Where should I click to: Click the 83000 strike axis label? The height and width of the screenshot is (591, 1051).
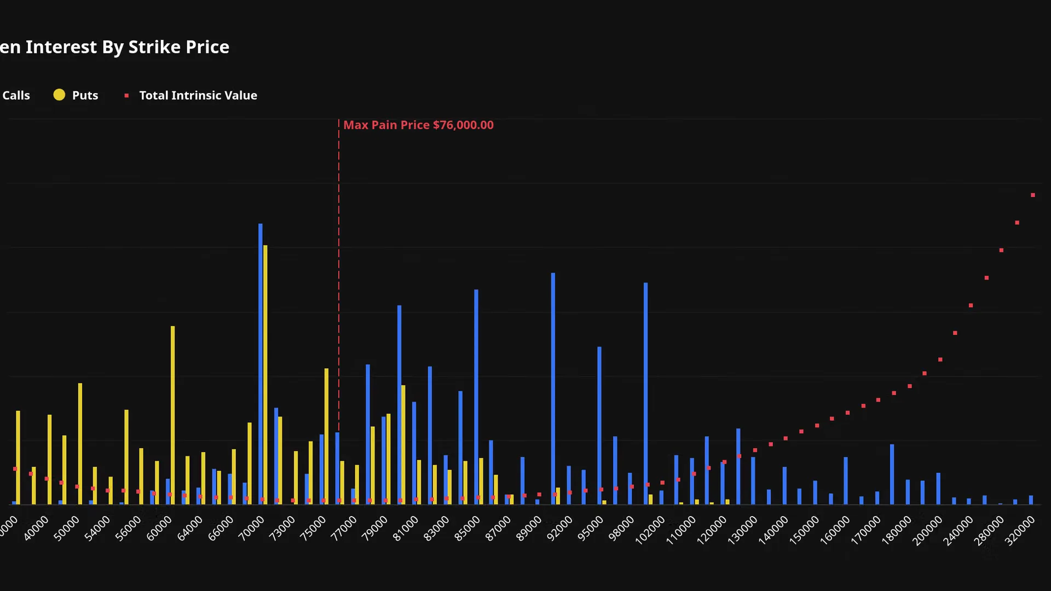pos(436,529)
